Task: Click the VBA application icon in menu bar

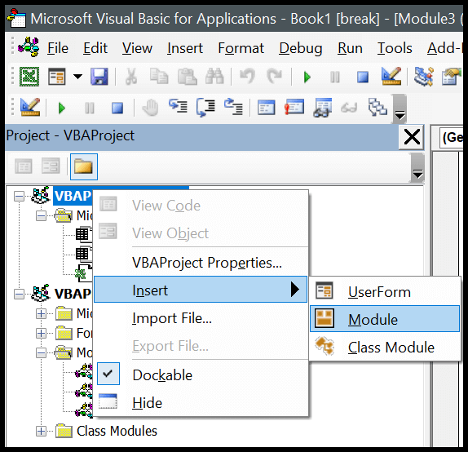Action: 29,47
